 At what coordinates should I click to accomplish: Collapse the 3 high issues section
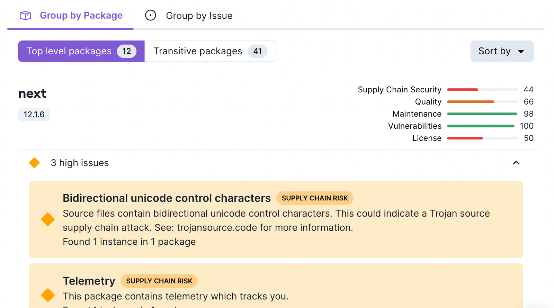coord(516,163)
